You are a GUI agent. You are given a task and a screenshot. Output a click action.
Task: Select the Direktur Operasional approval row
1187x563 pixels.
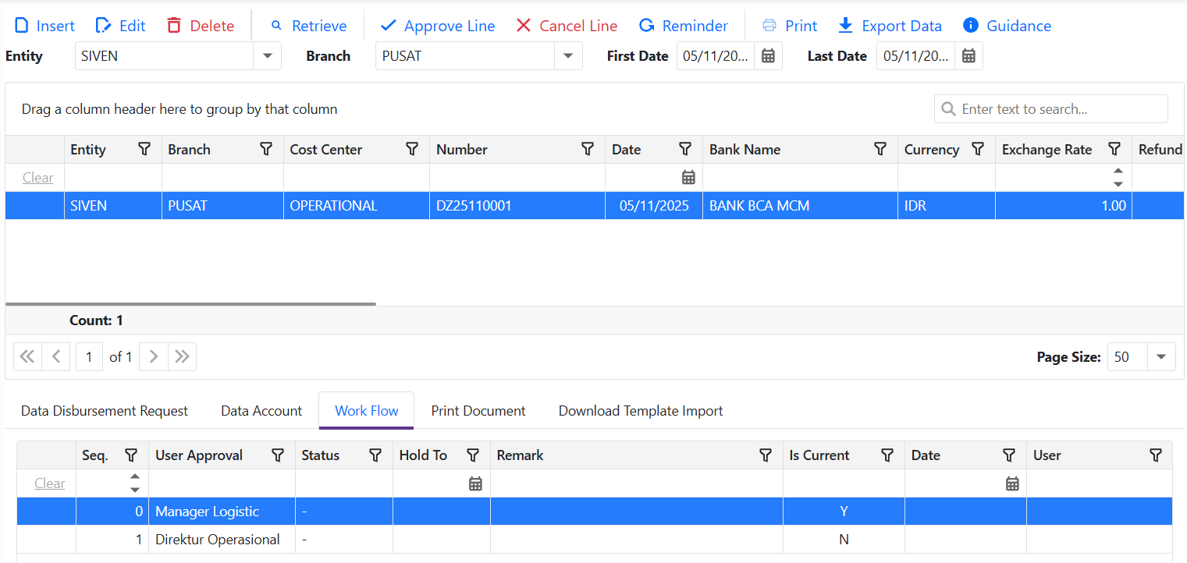pyautogui.click(x=595, y=540)
